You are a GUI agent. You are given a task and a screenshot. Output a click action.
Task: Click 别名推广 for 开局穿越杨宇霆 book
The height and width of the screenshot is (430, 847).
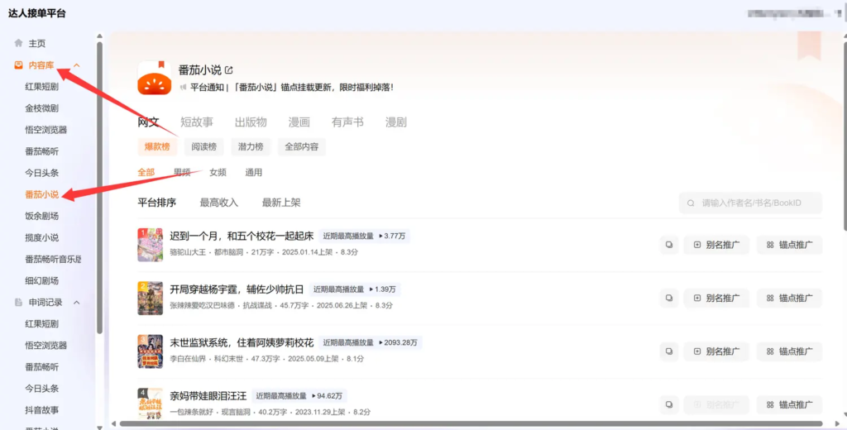click(716, 299)
